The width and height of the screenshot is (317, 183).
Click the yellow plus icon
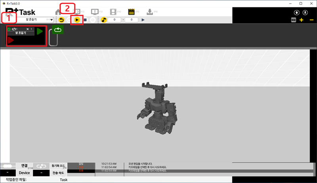pos(302,20)
